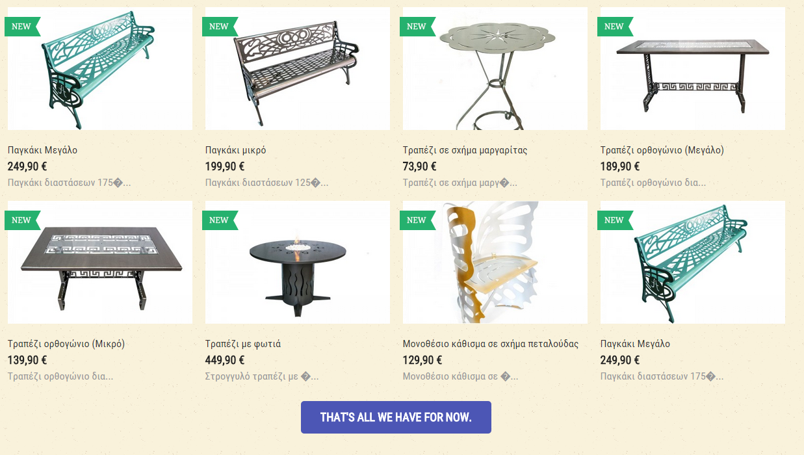This screenshot has height=455, width=804.
Task: Click the 449,90 € price label
Action: (x=225, y=360)
